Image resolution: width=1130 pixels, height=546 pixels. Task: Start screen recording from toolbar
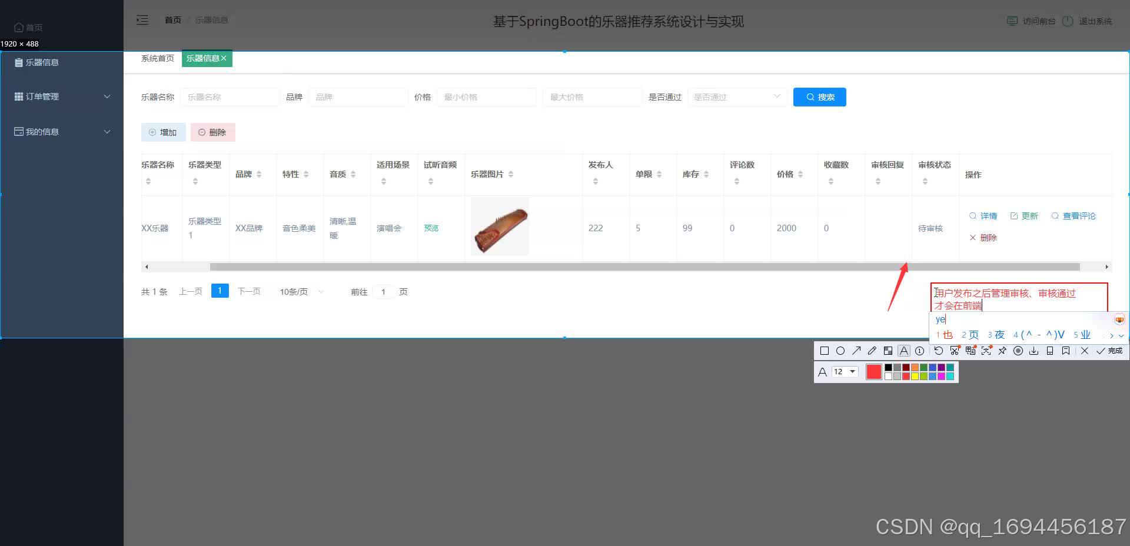(x=1018, y=351)
